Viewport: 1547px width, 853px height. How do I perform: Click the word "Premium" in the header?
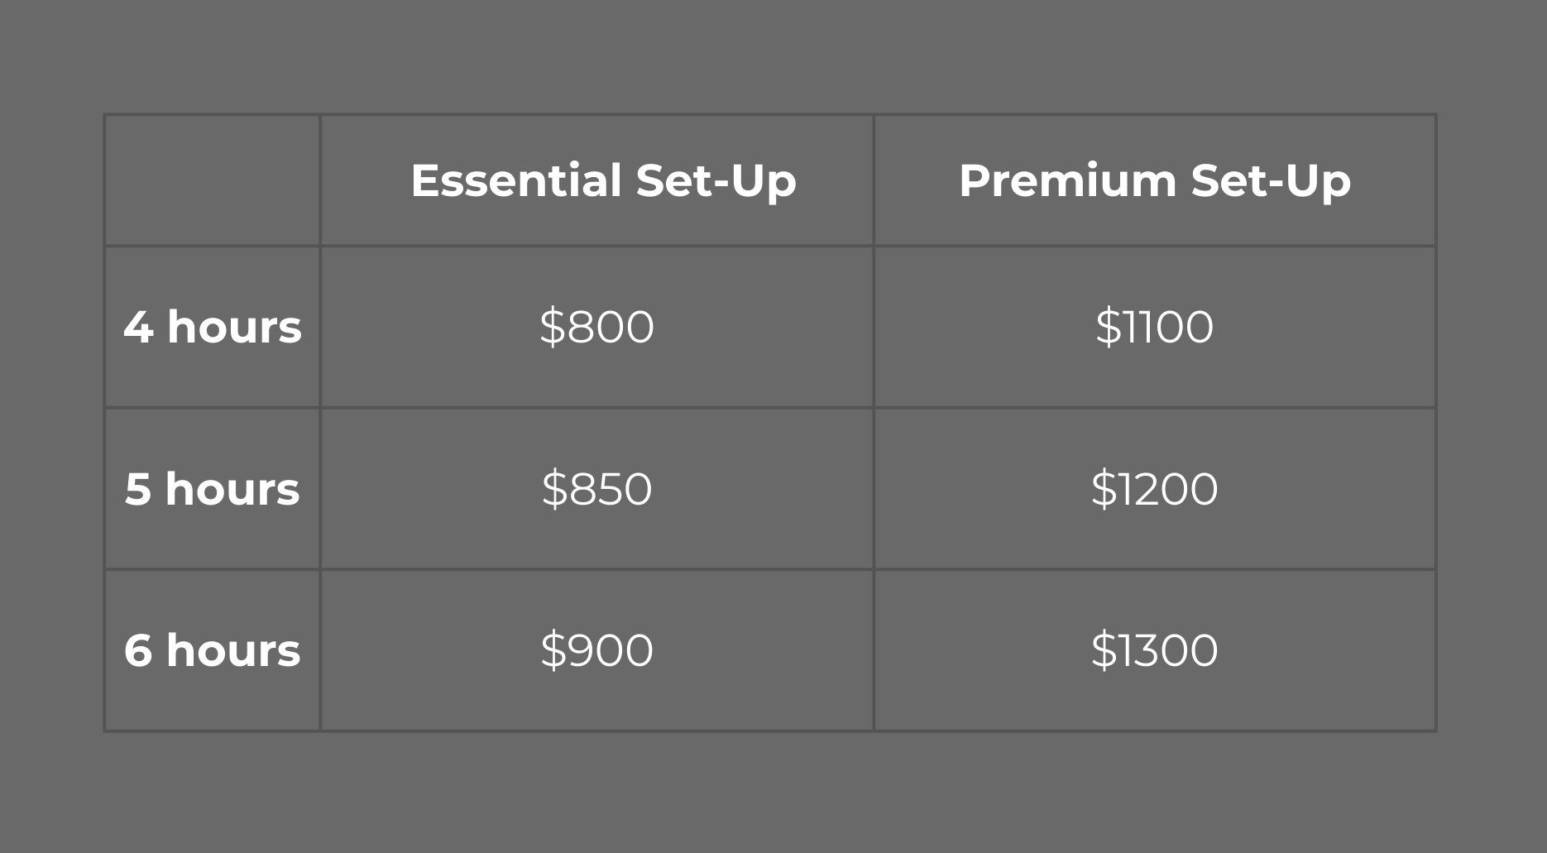click(x=1067, y=180)
